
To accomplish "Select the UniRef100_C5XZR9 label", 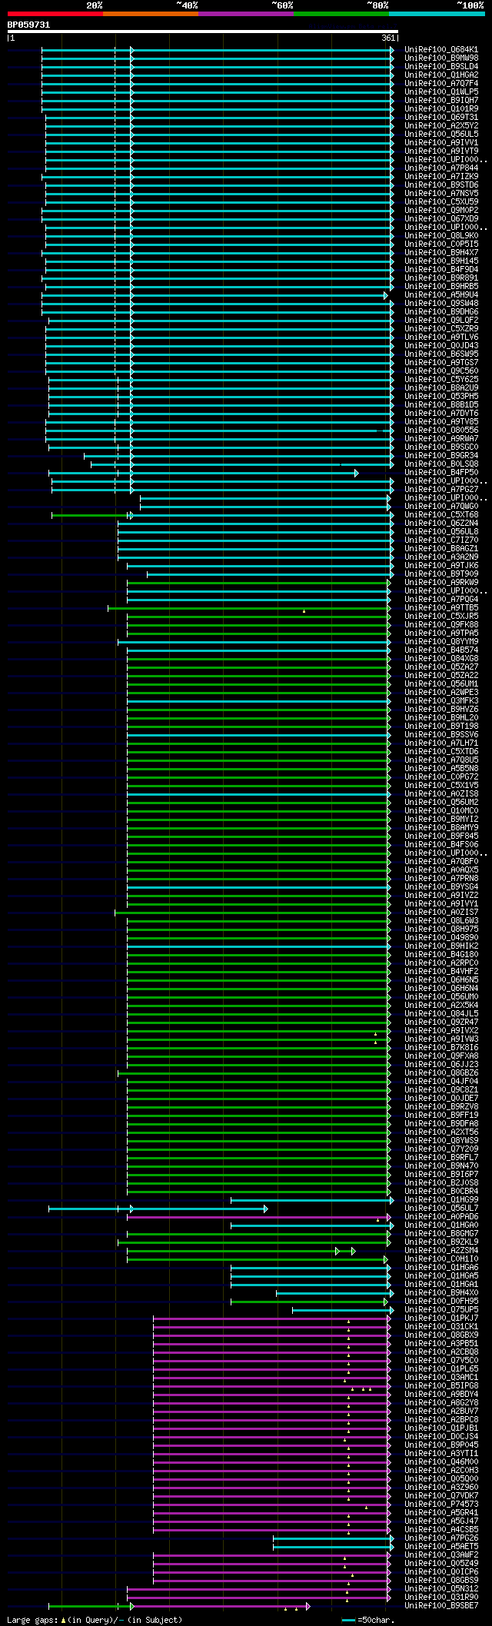I will click(x=441, y=328).
